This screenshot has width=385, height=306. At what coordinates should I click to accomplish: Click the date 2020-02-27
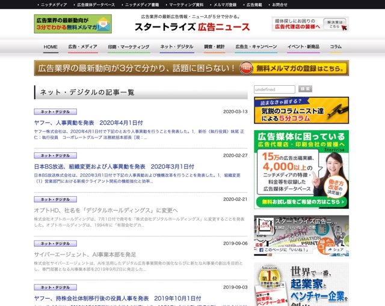[235, 155]
